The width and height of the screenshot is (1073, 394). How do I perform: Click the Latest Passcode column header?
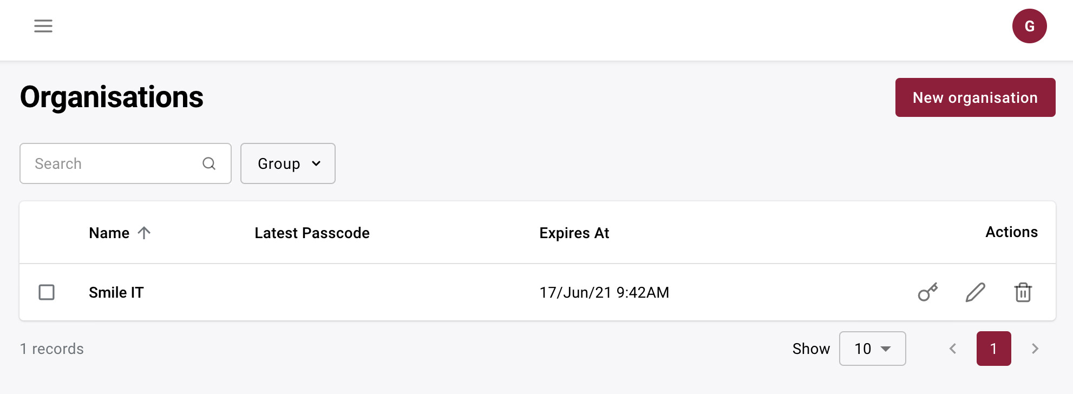pyautogui.click(x=312, y=233)
